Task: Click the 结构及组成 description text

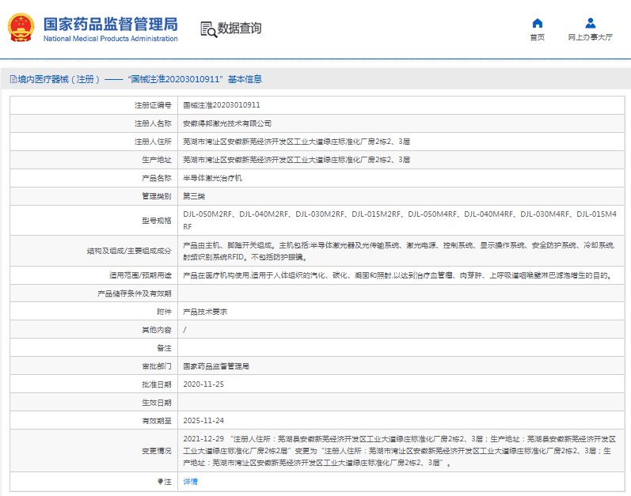Action: [x=399, y=251]
